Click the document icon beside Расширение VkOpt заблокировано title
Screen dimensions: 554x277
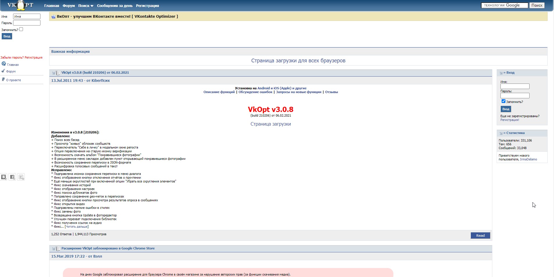58,249
